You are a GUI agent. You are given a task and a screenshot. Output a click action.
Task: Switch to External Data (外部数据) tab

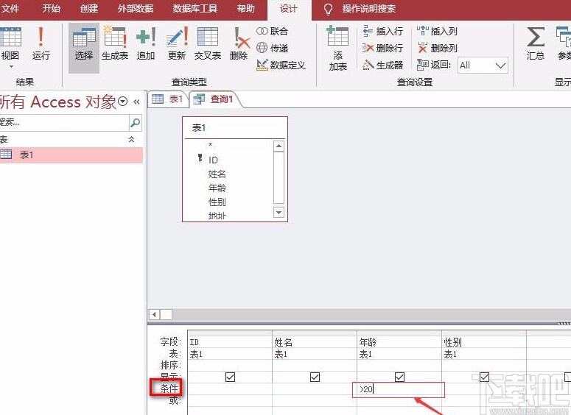tap(136, 8)
